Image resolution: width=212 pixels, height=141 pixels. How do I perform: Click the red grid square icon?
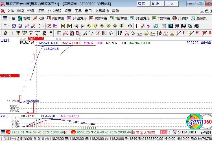(98, 33)
